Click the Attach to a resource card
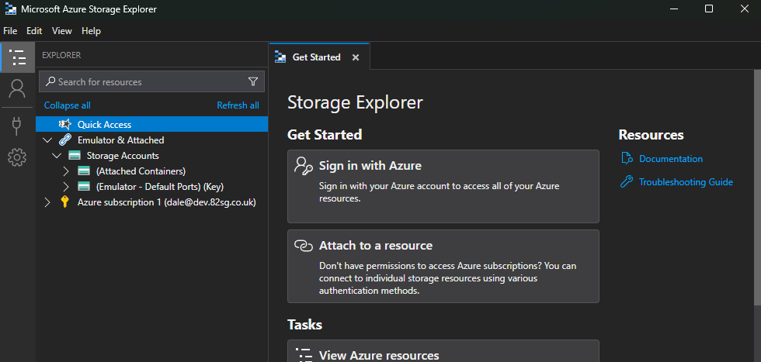Screen dimensions: 761x362 [x=443, y=266]
